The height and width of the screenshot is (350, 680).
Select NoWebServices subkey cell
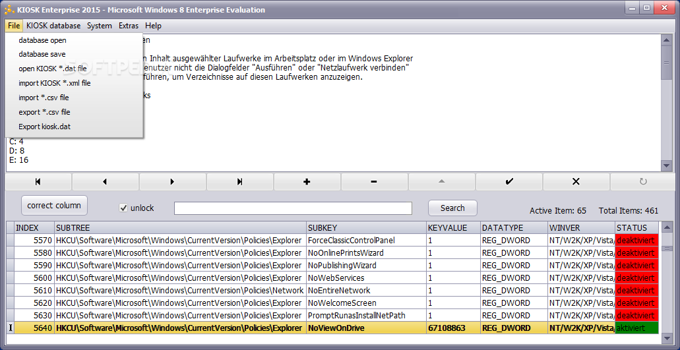(367, 277)
